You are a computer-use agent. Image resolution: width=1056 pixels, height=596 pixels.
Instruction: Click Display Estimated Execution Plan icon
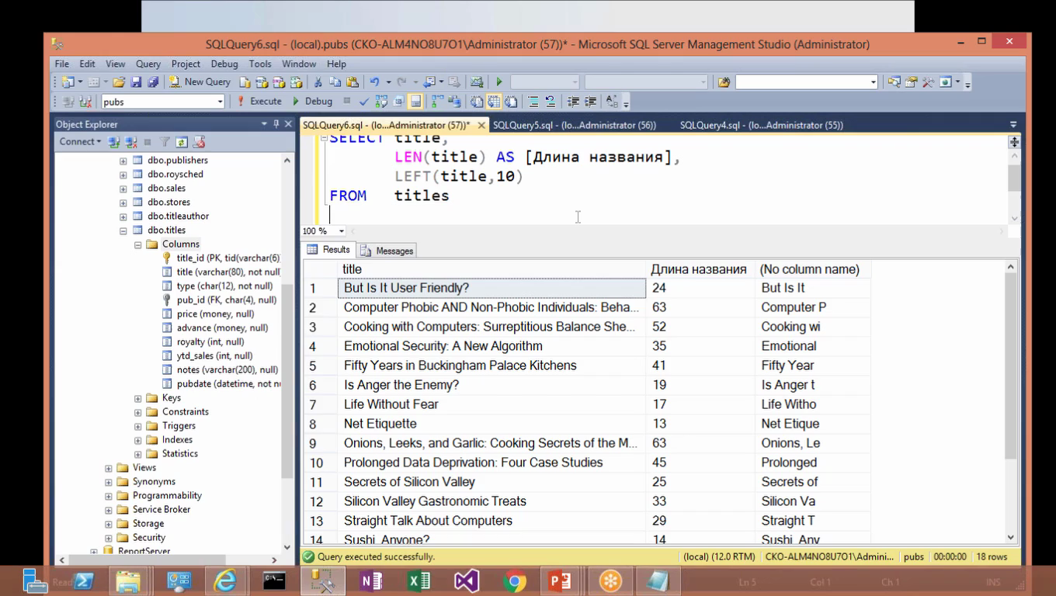point(381,102)
